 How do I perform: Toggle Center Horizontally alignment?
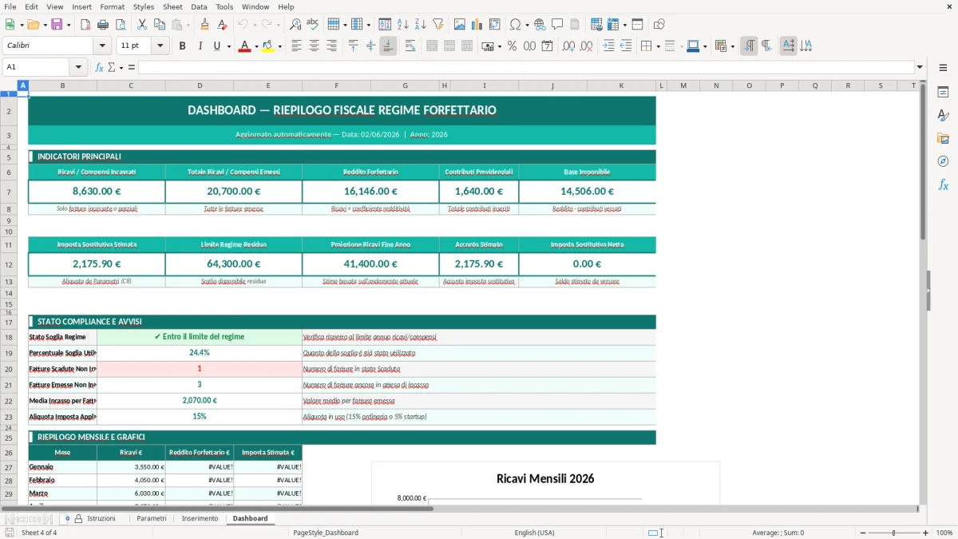(x=314, y=46)
